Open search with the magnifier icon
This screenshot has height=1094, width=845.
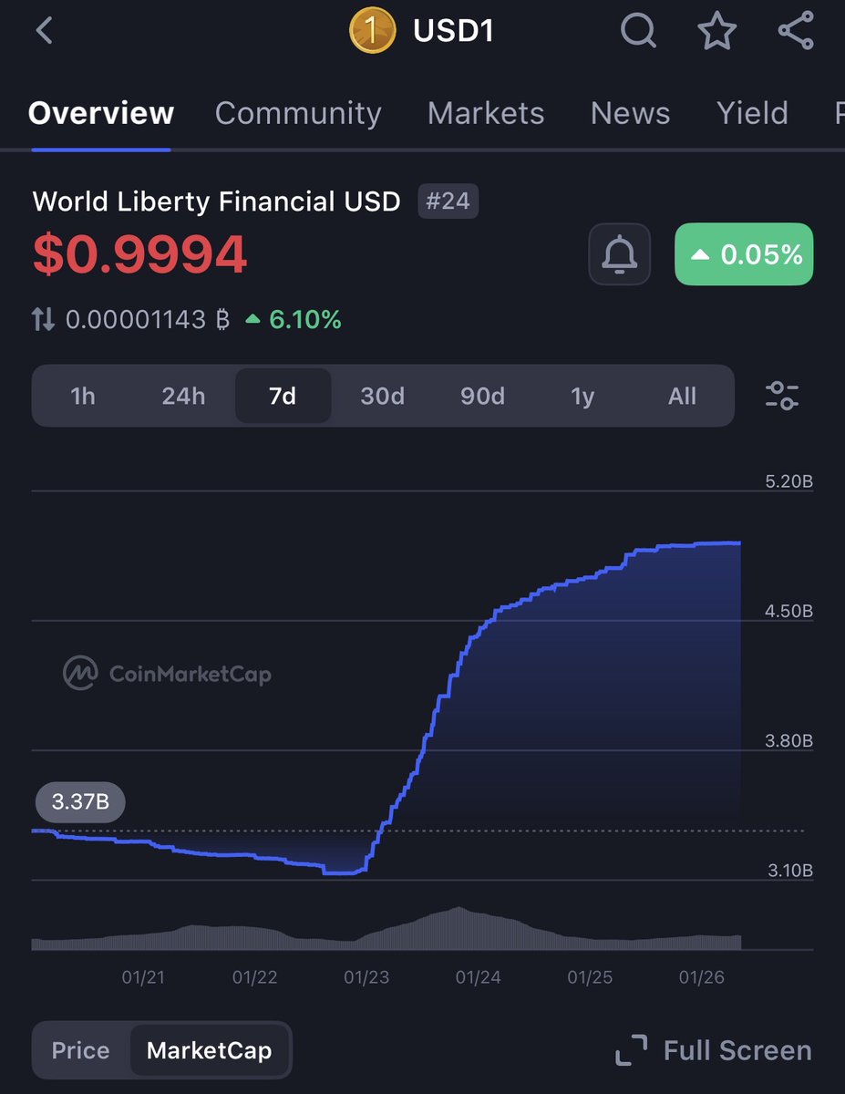tap(638, 31)
